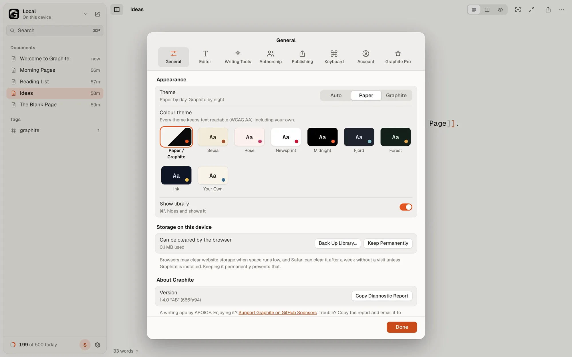Viewport: 572px width, 357px height.
Task: Open the share/export icon in toolbar
Action: [548, 10]
